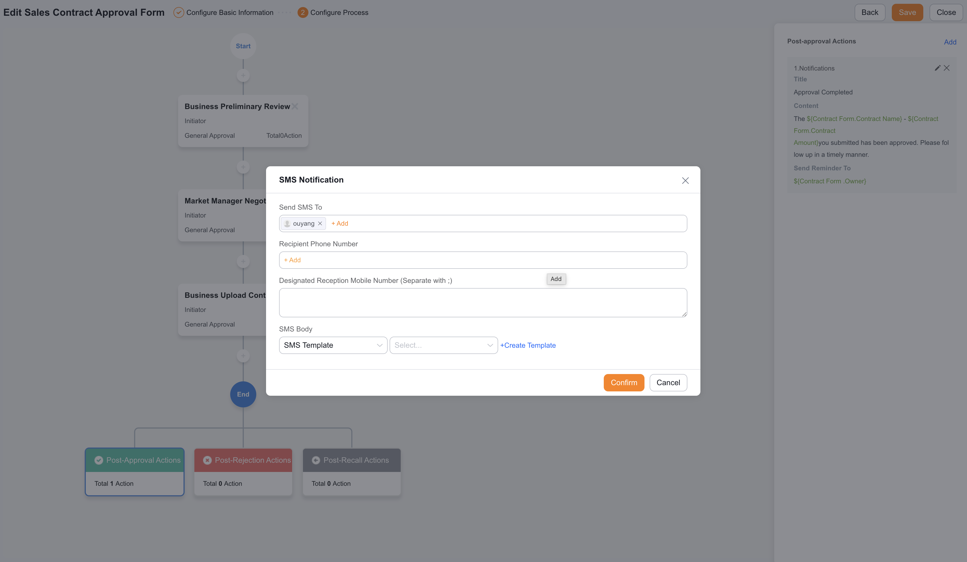Click Add in Post-approval Actions panel
The height and width of the screenshot is (562, 967).
pyautogui.click(x=950, y=42)
